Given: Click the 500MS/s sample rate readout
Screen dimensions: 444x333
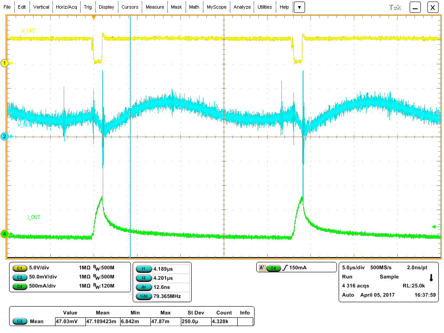Looking at the screenshot, I should [381, 268].
